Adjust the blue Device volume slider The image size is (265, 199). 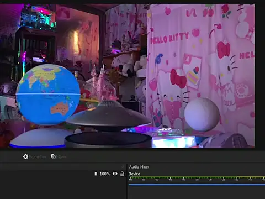(197, 184)
